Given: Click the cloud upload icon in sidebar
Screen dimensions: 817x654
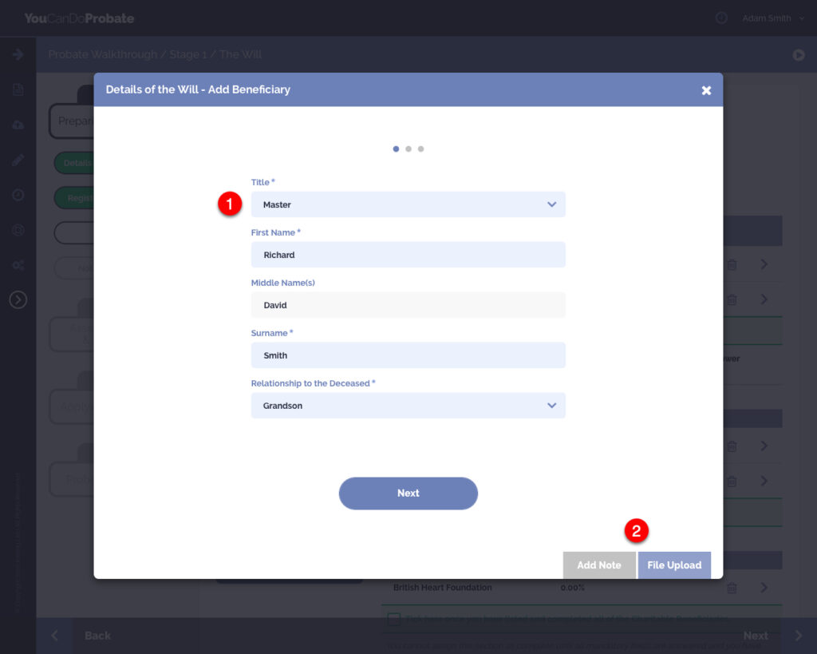Looking at the screenshot, I should point(18,125).
